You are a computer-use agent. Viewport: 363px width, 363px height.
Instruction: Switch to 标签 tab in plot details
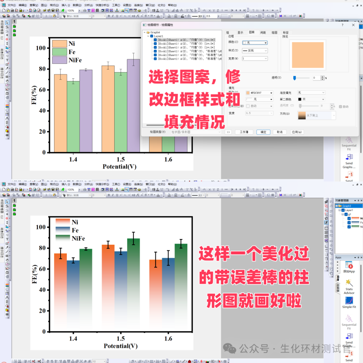(286, 33)
